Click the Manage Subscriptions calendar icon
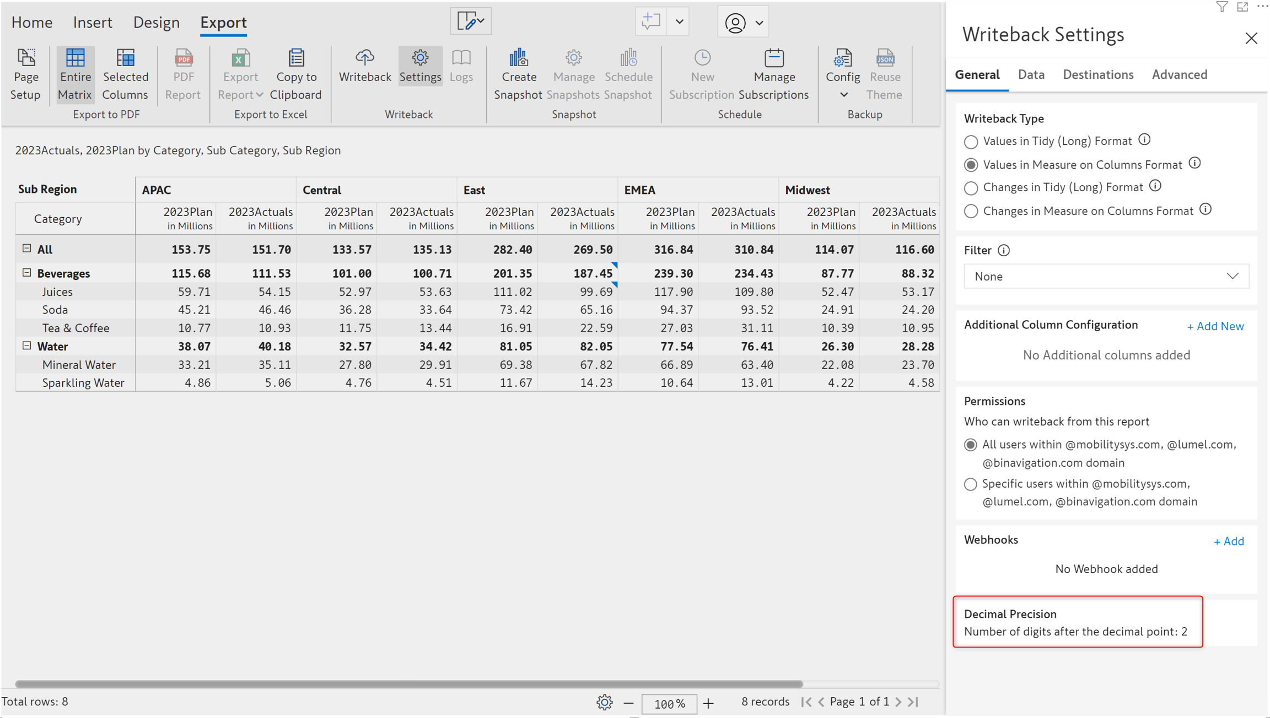Screen dimensions: 1270x718 pos(773,58)
